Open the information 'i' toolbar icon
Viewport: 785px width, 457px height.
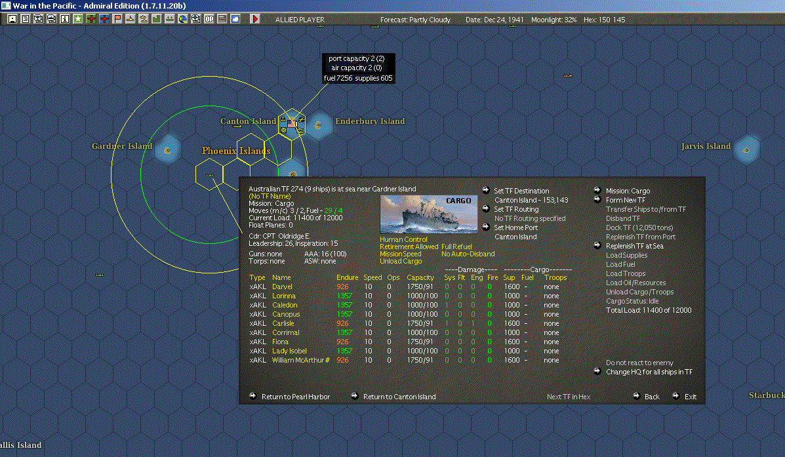coord(64,19)
